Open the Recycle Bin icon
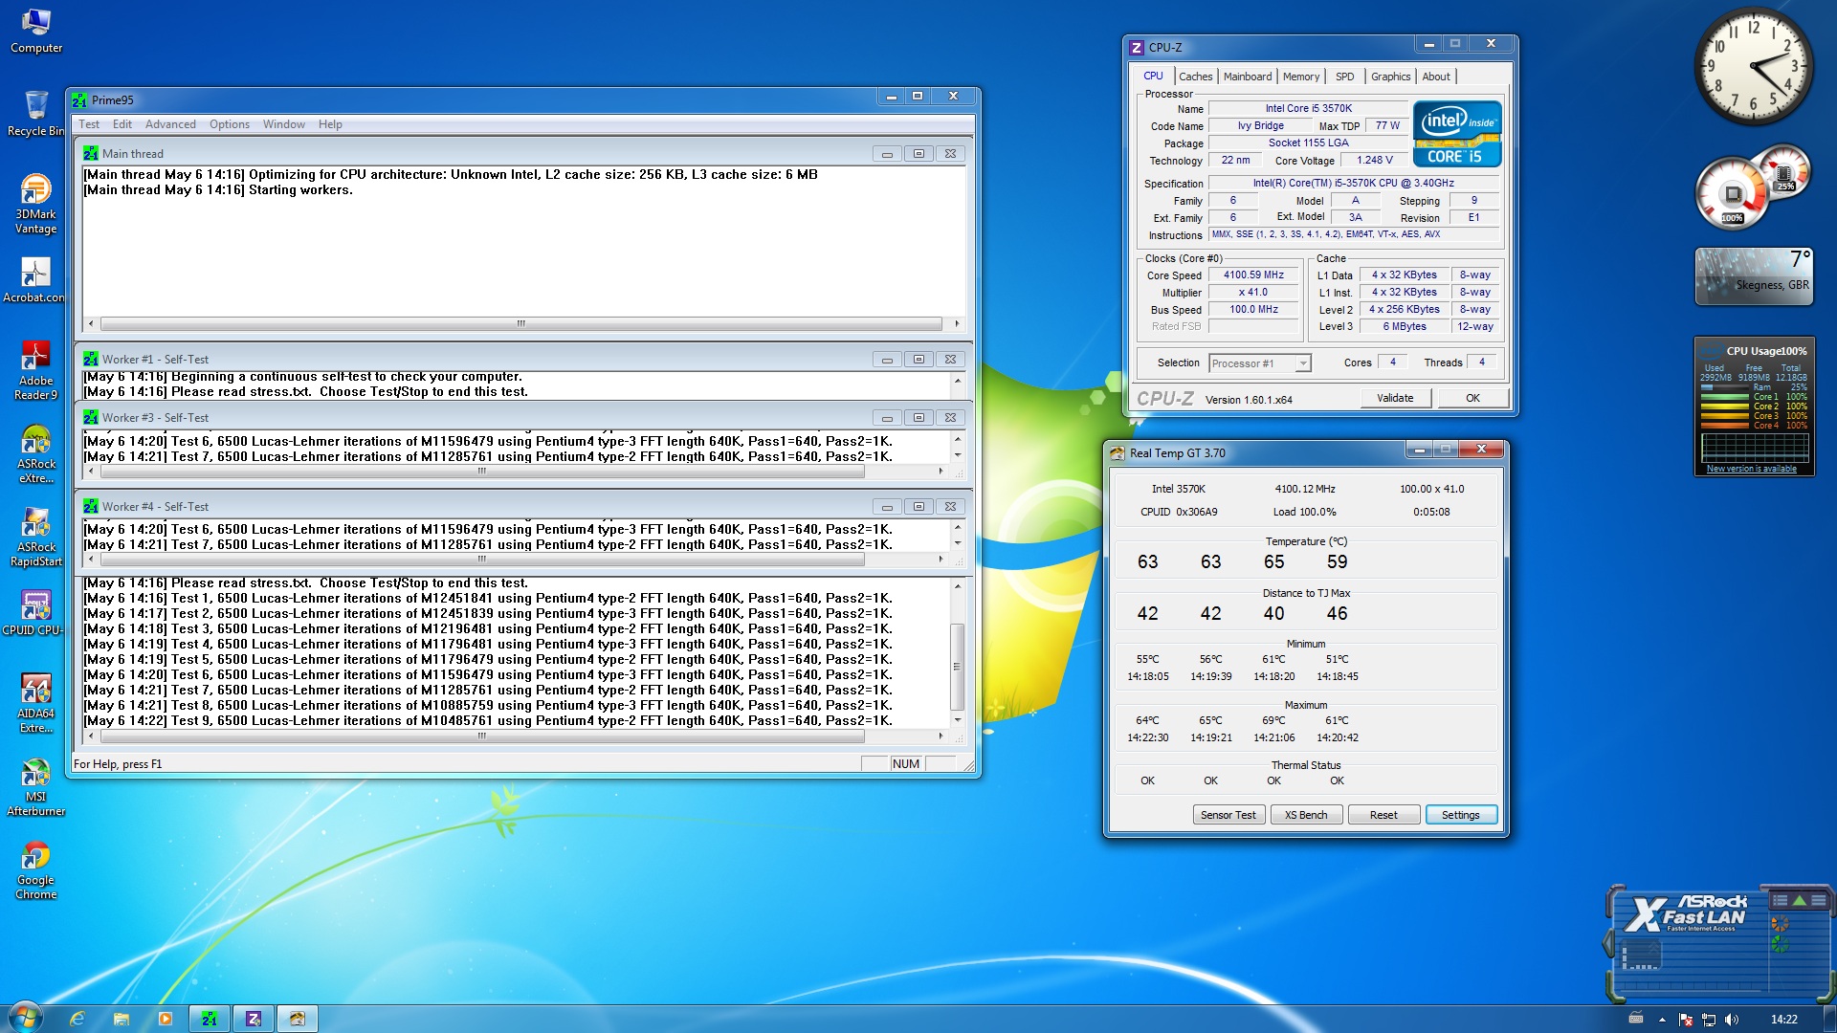 point(35,113)
